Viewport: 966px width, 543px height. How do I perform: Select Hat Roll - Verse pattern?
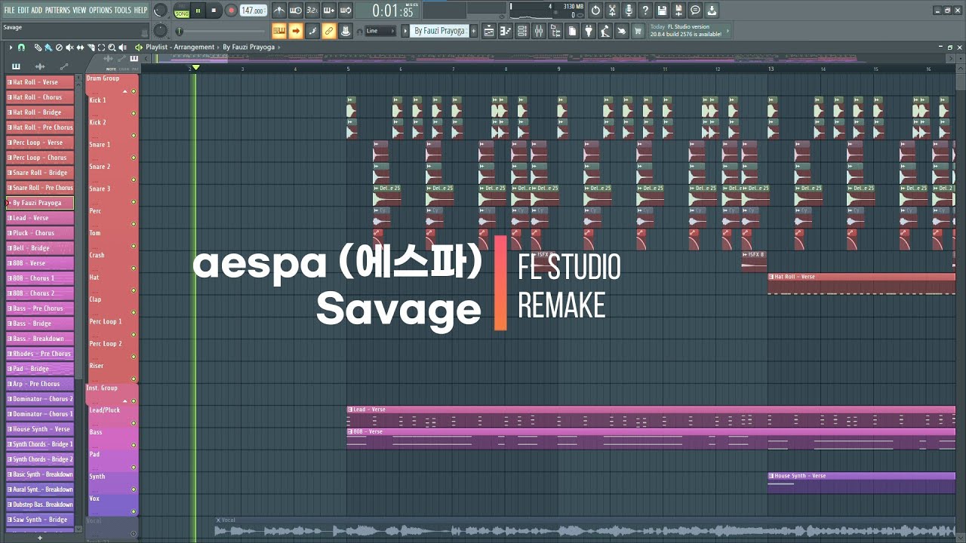40,82
